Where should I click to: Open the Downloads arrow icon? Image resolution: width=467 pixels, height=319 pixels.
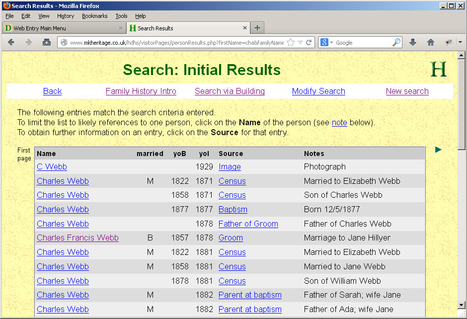click(x=412, y=43)
